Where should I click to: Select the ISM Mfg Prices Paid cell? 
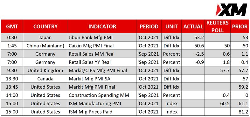(x=102, y=112)
